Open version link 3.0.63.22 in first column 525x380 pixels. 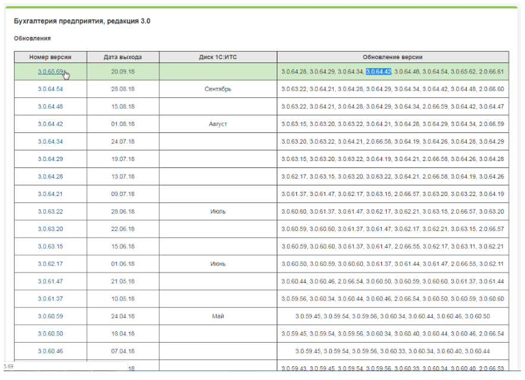pos(50,211)
